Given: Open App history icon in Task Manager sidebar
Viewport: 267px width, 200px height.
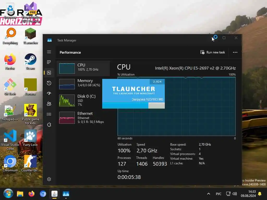Looking at the screenshot, I should click(x=49, y=83).
